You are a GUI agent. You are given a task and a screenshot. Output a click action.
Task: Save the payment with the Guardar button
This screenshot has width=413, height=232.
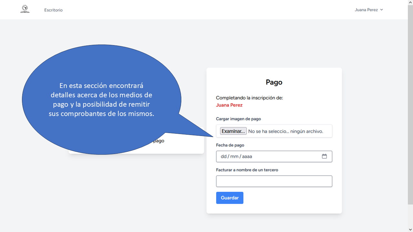click(229, 198)
